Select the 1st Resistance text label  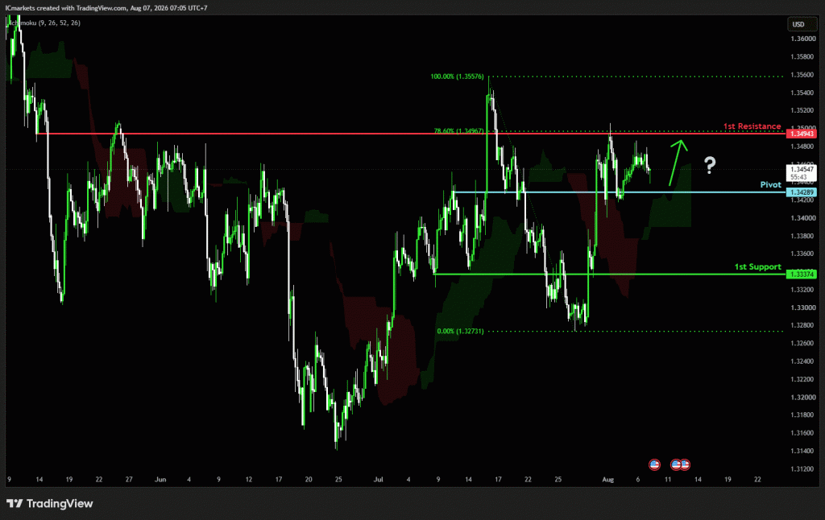(x=752, y=126)
